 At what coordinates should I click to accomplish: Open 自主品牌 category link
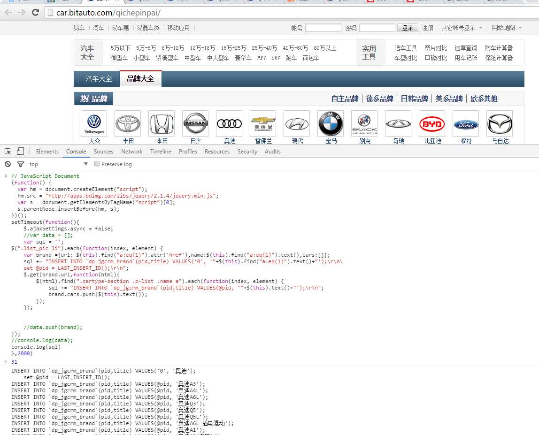pos(345,99)
